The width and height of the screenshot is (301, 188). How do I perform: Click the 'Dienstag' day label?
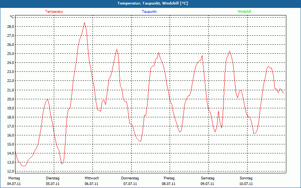(53, 178)
